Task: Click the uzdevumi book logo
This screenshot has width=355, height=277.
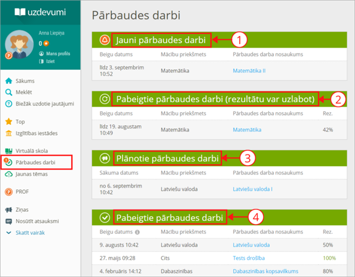Action: pos(19,12)
